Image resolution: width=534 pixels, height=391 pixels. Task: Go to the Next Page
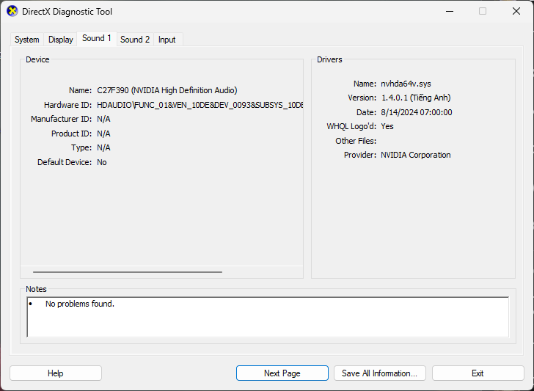click(x=282, y=373)
